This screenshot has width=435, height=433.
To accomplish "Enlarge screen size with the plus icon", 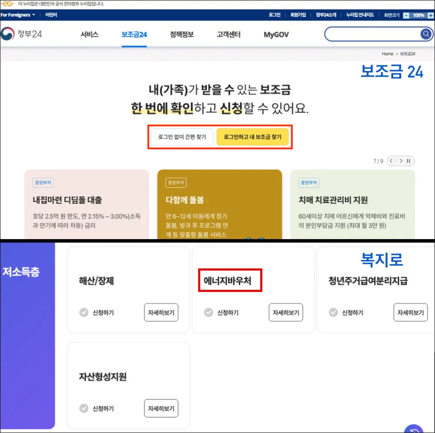I will pyautogui.click(x=431, y=15).
